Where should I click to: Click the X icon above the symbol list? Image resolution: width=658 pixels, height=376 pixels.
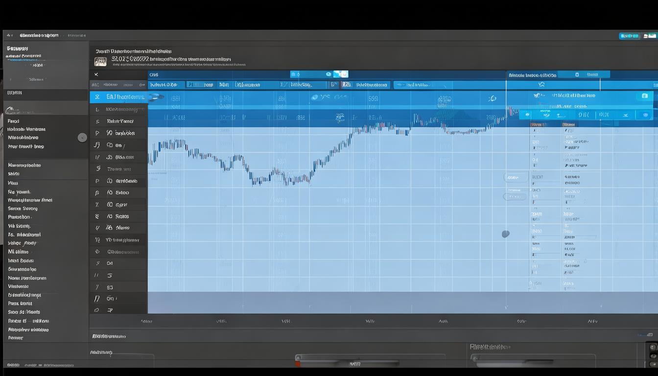96,74
